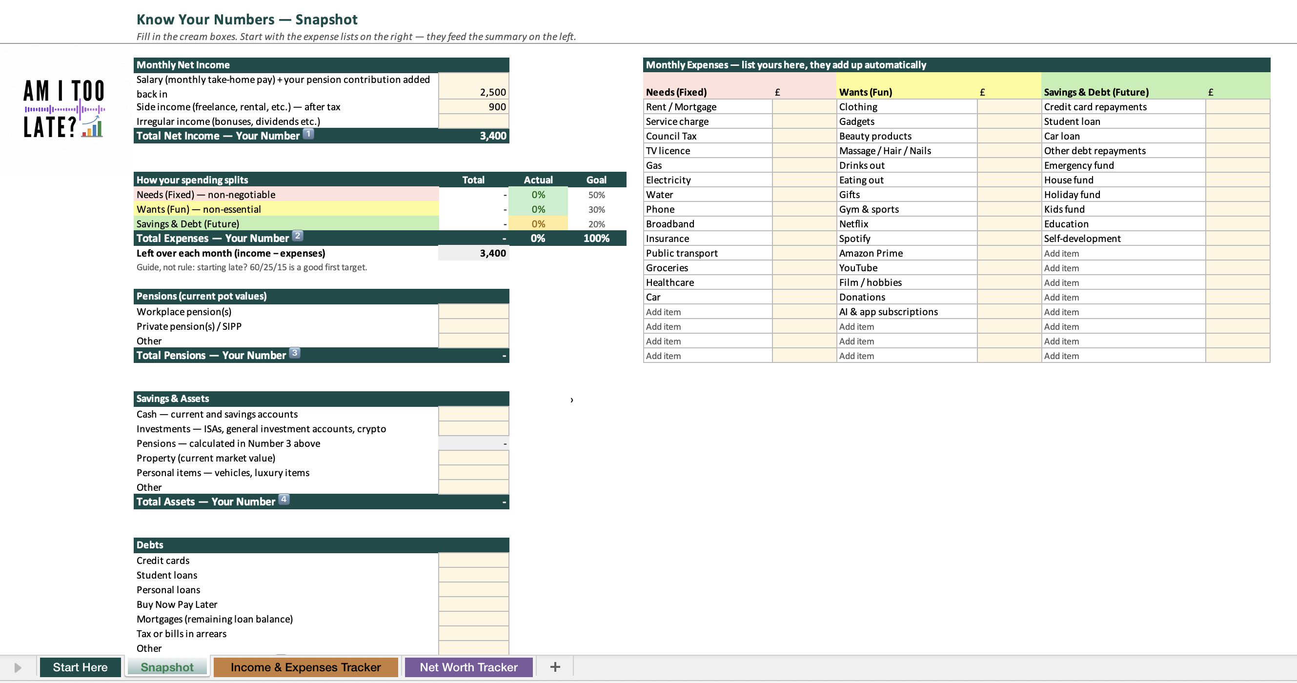This screenshot has width=1297, height=683.
Task: Click the Personal items value cell
Action: (x=473, y=473)
